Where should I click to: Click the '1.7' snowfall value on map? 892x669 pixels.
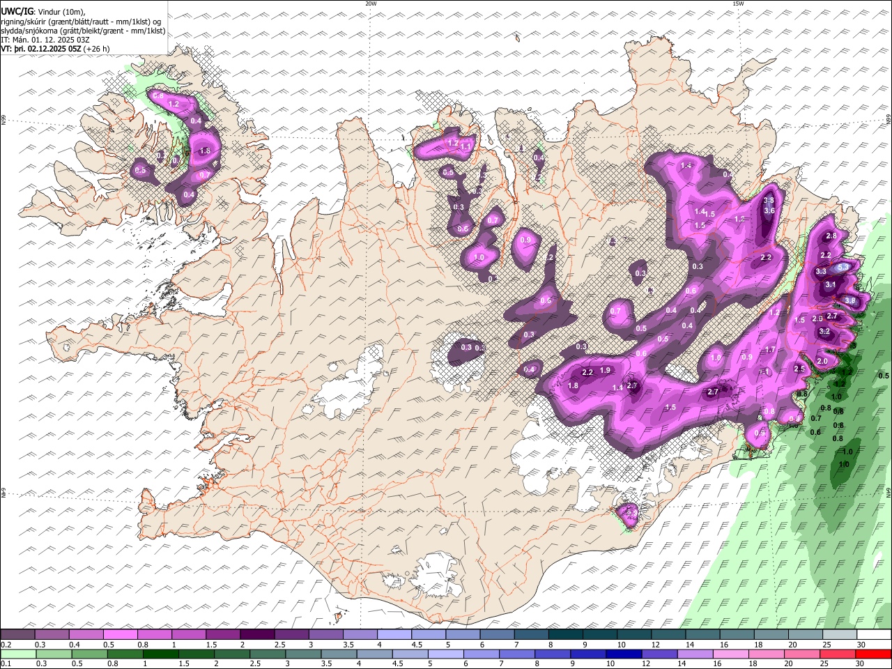(770, 350)
